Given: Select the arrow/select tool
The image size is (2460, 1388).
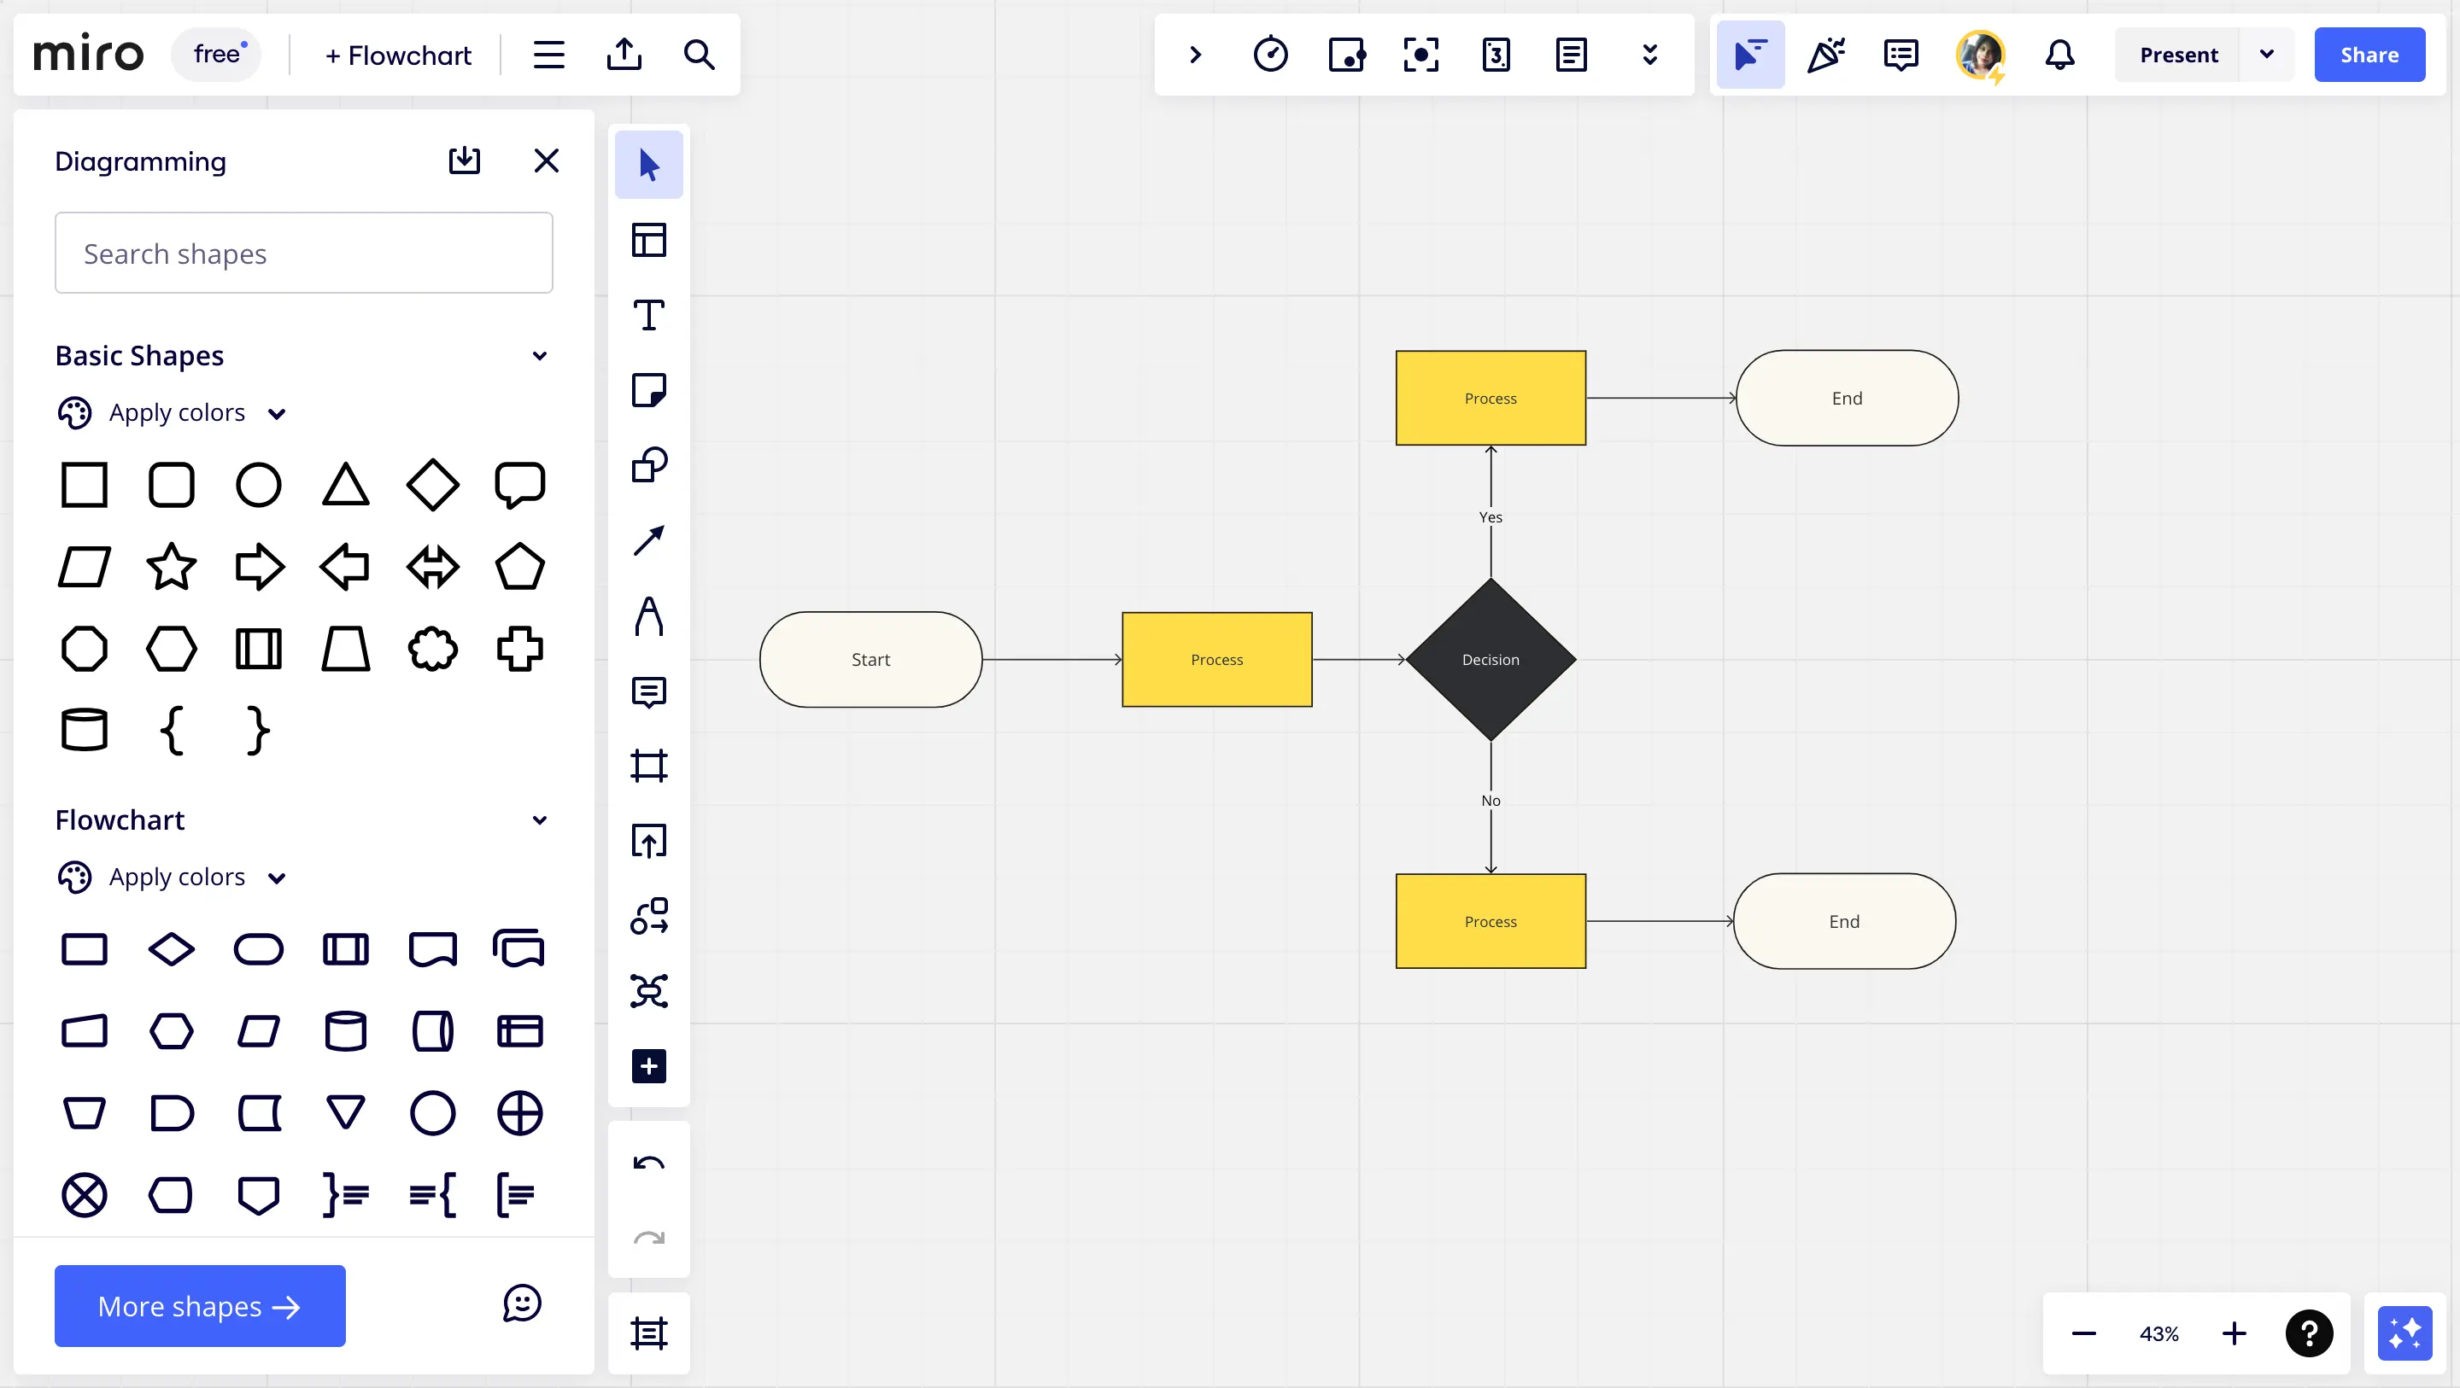Looking at the screenshot, I should pos(649,164).
